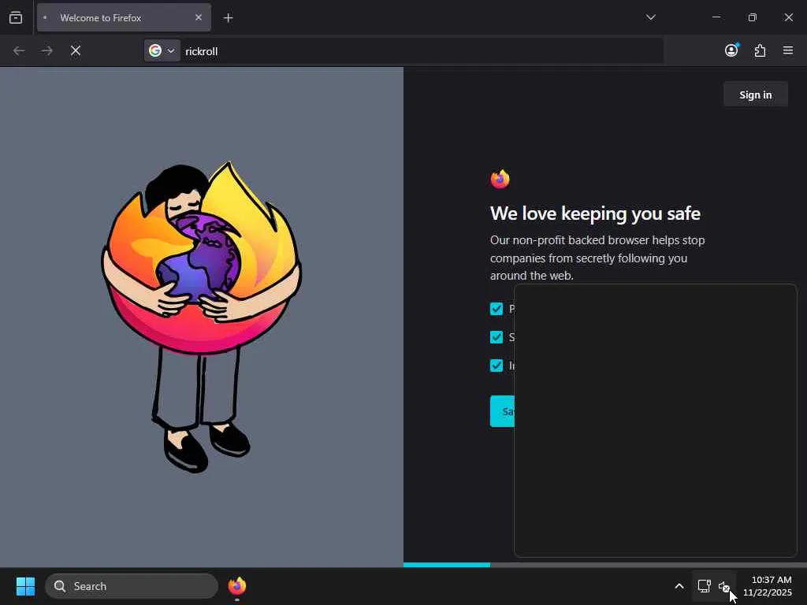807x605 pixels.
Task: Open the Extensions puzzle icon
Action: click(x=760, y=50)
